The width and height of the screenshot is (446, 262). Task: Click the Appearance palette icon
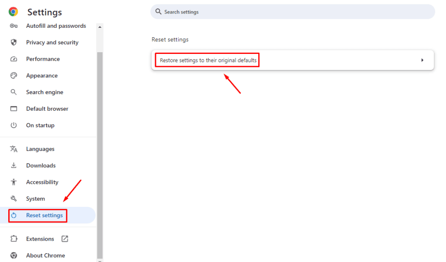tap(14, 76)
